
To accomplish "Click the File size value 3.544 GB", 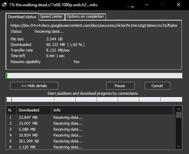I will coord(54,39).
